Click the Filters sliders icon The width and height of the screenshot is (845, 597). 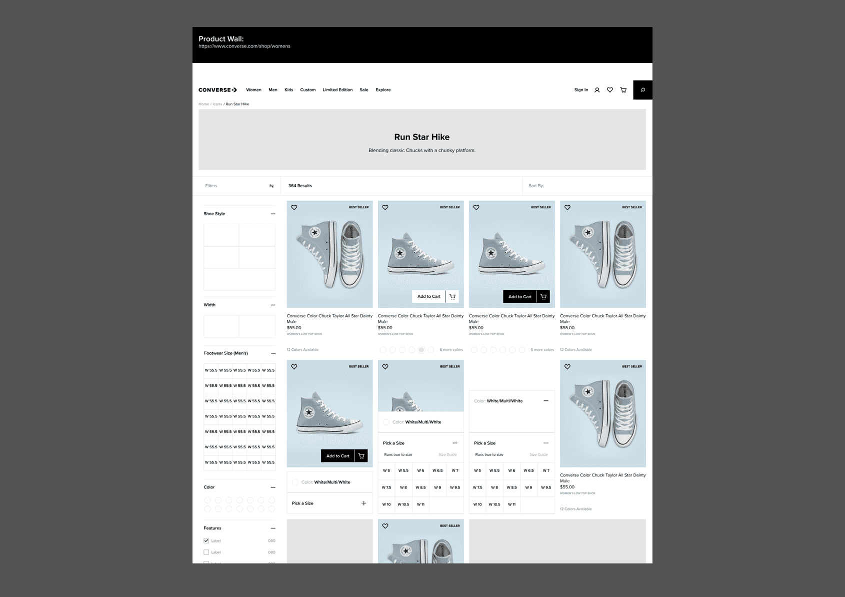(x=271, y=186)
